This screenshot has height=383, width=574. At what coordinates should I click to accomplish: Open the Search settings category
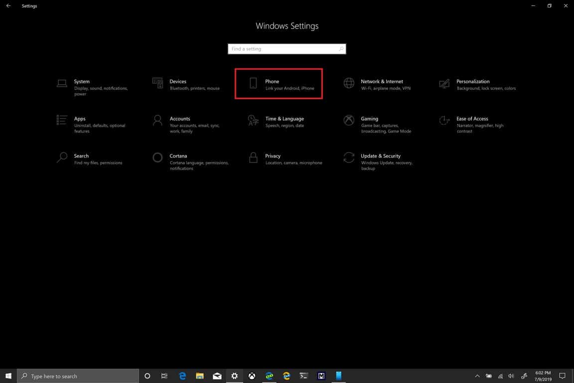(x=90, y=159)
